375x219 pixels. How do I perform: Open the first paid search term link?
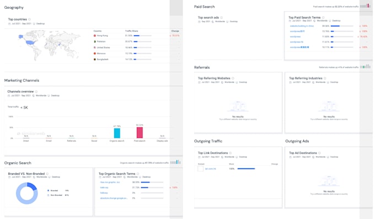(302, 26)
